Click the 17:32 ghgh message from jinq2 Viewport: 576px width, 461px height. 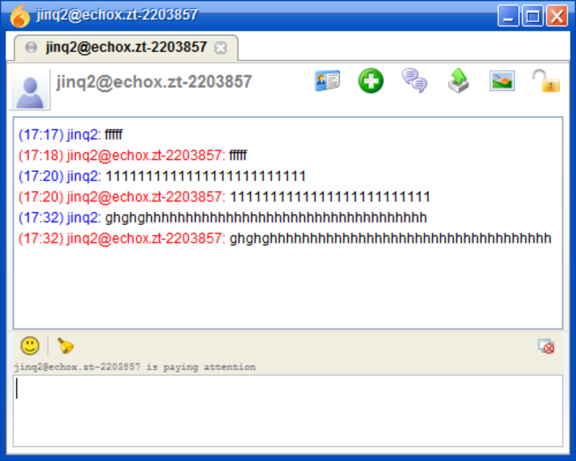point(223,217)
